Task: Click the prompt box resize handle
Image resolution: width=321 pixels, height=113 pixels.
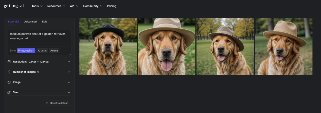Action: pyautogui.click(x=70, y=54)
